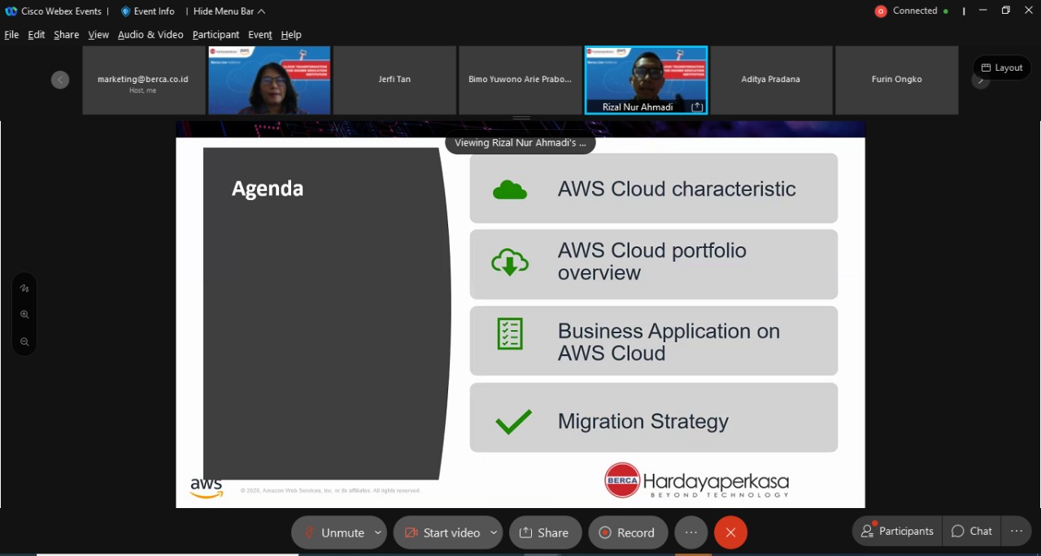Click the Start video button
This screenshot has width=1041, height=556.
[x=442, y=532]
